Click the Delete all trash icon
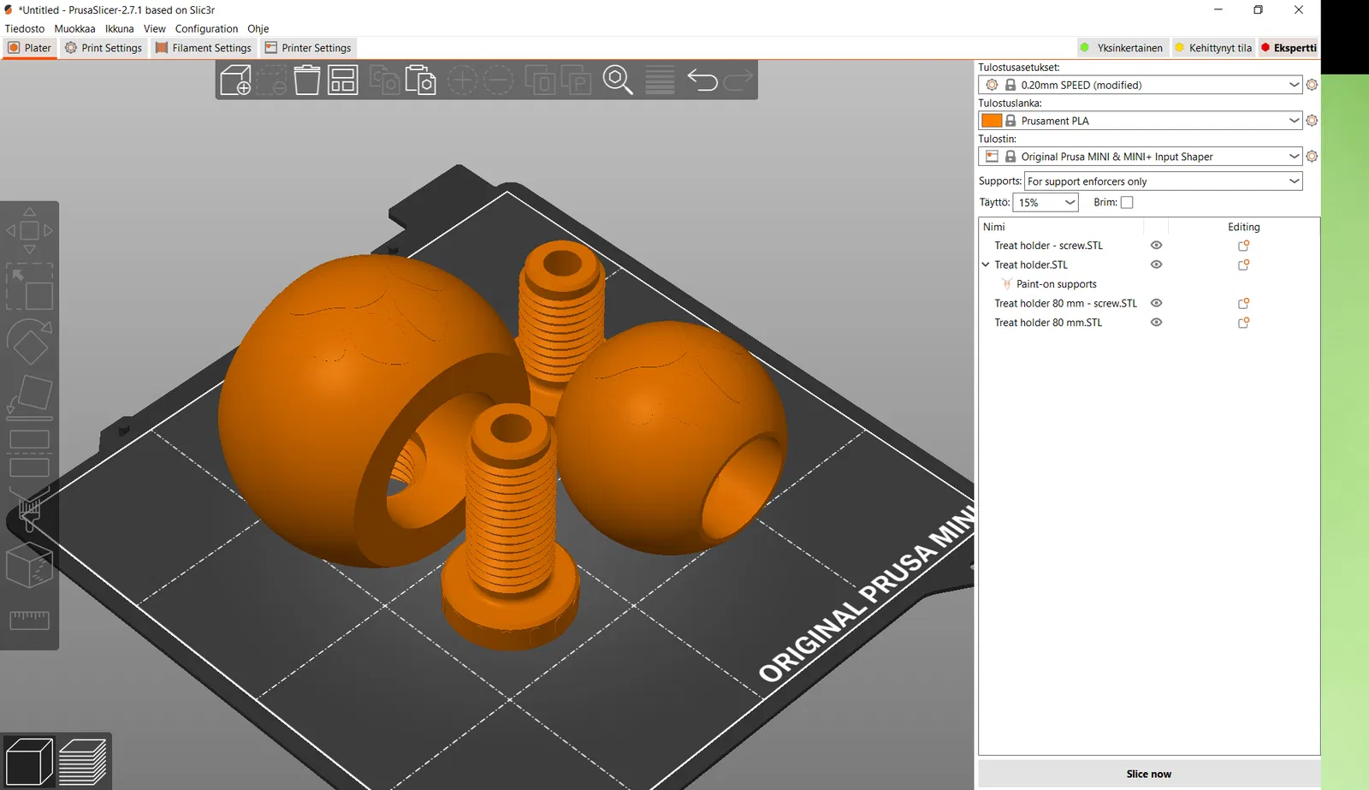Viewport: 1369px width, 790px height. pyautogui.click(x=307, y=80)
